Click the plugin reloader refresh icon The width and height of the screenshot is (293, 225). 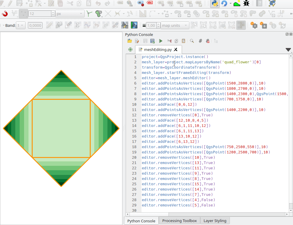pyautogui.click(x=224, y=4)
